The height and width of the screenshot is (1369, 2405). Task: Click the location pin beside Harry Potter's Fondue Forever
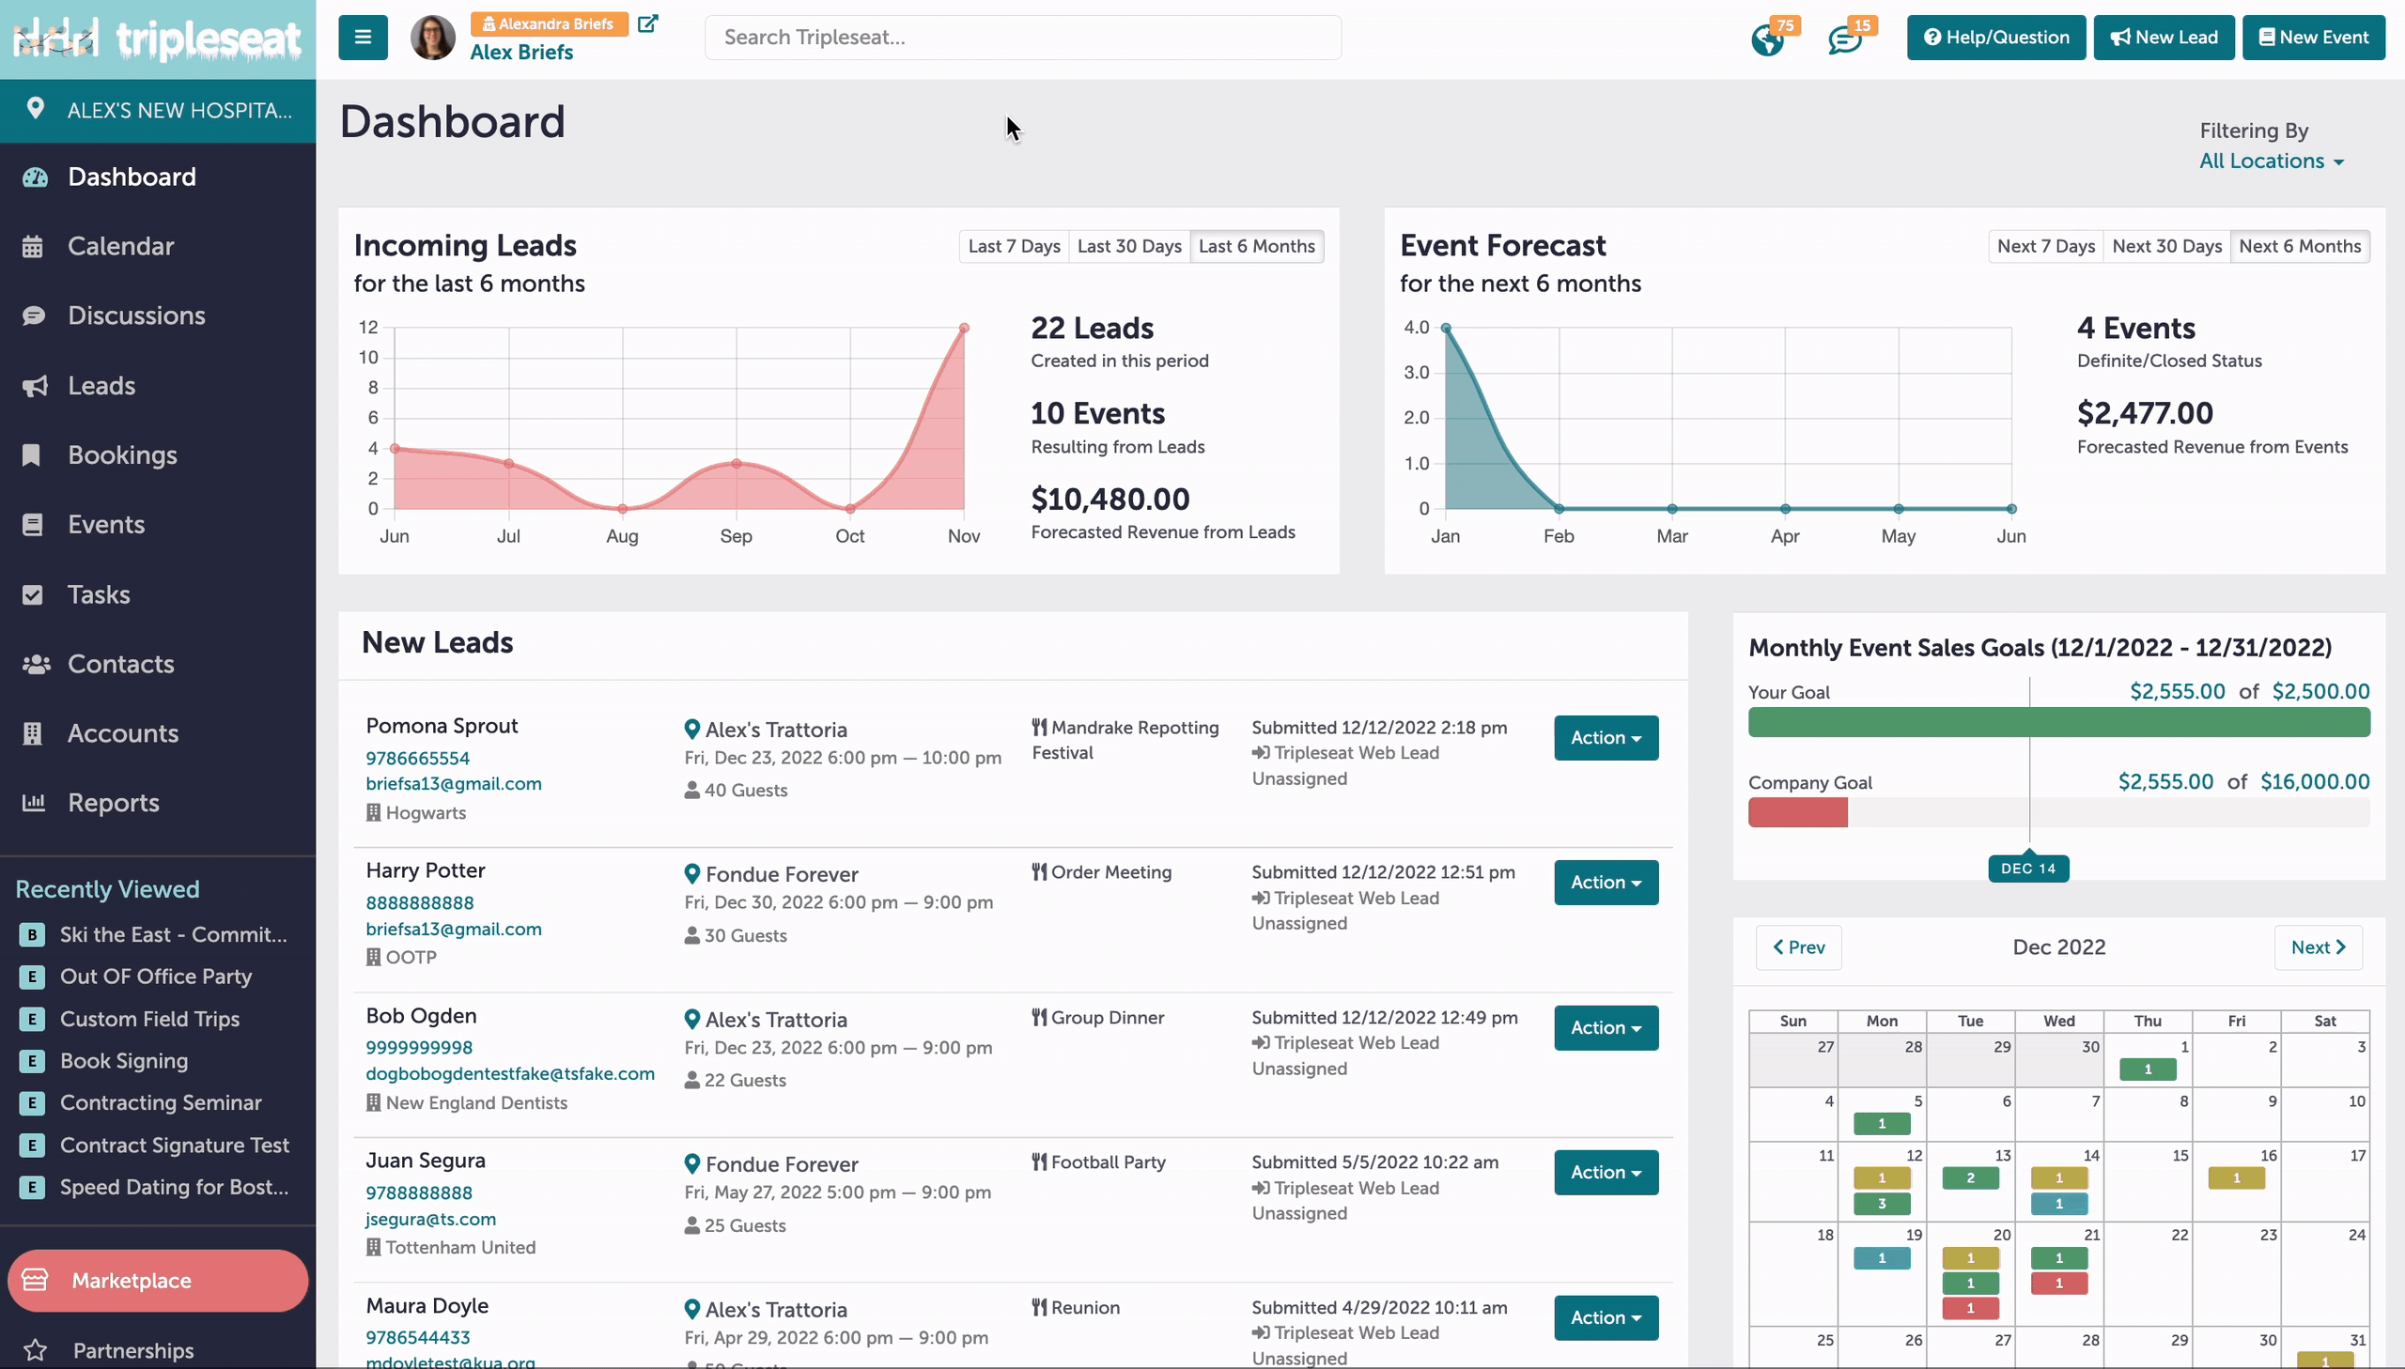(x=691, y=874)
